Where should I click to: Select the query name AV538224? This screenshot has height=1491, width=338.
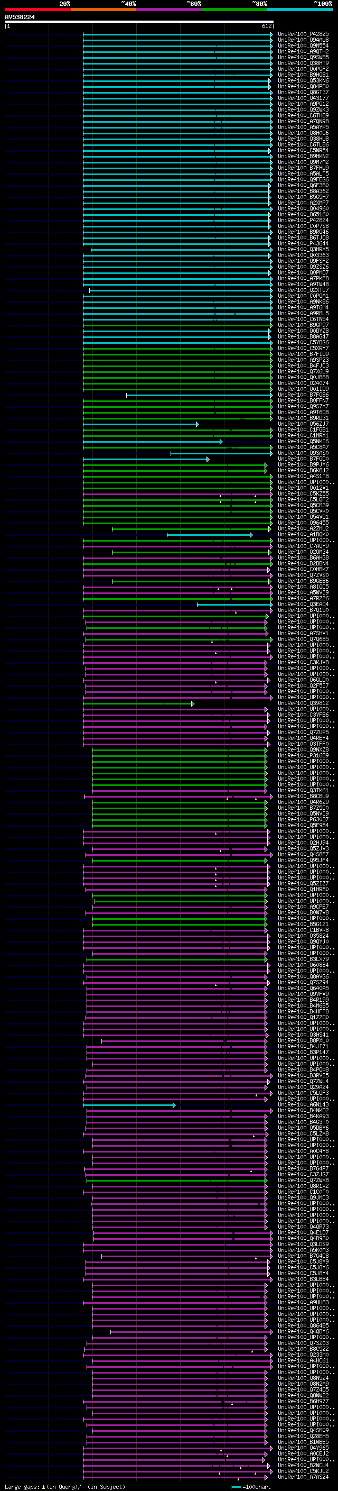click(20, 17)
